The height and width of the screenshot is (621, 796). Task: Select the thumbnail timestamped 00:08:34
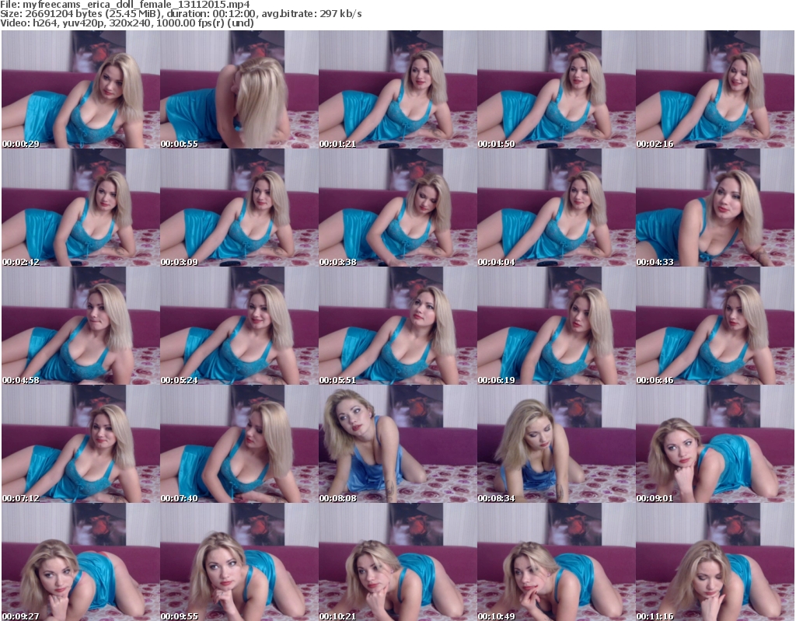point(556,445)
